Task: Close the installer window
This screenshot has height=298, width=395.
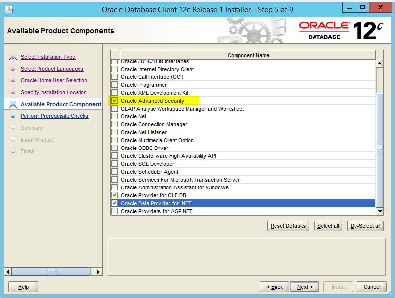Action: point(380,8)
